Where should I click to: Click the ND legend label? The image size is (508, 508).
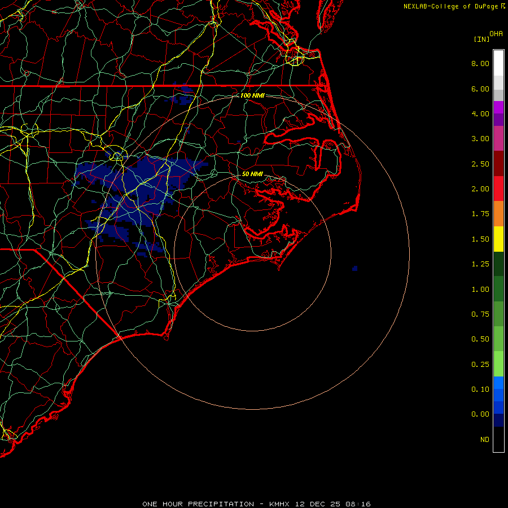[x=485, y=440]
